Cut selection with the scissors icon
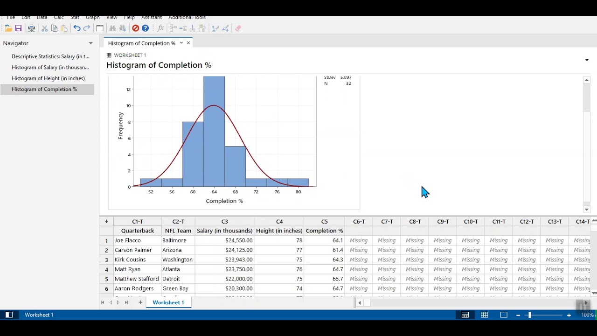597x336 pixels. [x=45, y=28]
